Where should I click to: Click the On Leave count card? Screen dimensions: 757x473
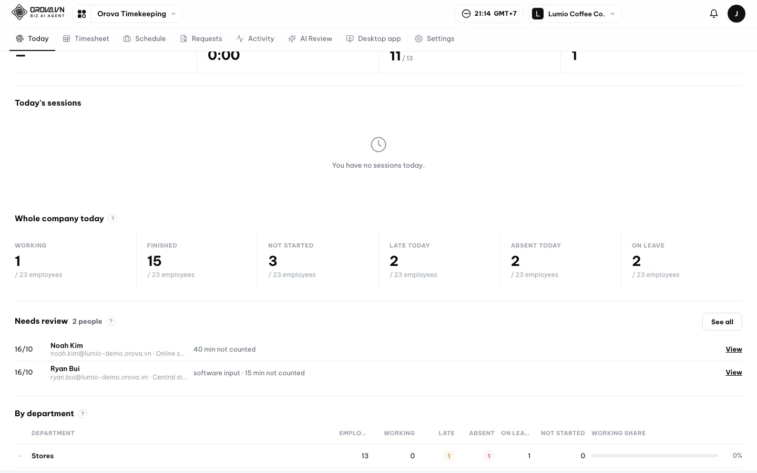(682, 260)
